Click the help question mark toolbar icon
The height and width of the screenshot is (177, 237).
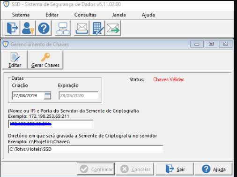click(x=44, y=28)
